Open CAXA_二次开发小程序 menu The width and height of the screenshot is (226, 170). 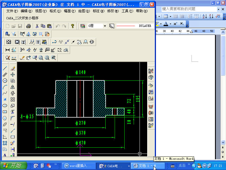coord(22,18)
